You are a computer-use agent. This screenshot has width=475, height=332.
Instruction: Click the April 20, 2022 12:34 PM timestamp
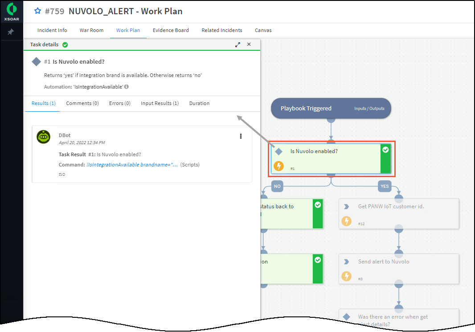coord(82,142)
